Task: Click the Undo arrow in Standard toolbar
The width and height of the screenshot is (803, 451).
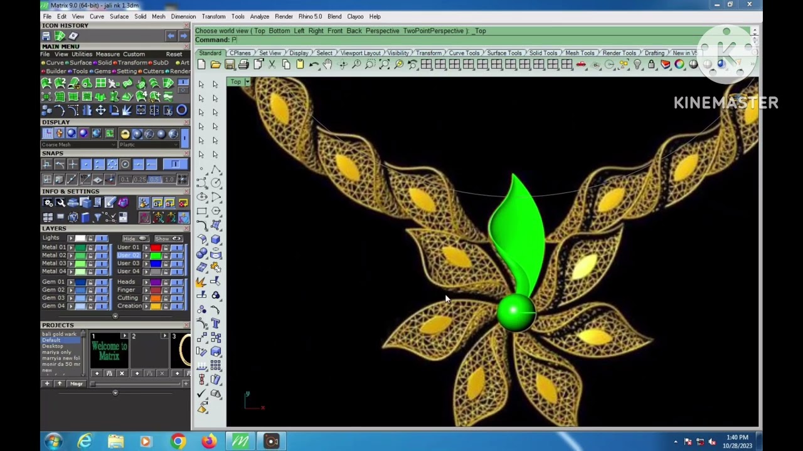Action: (314, 65)
